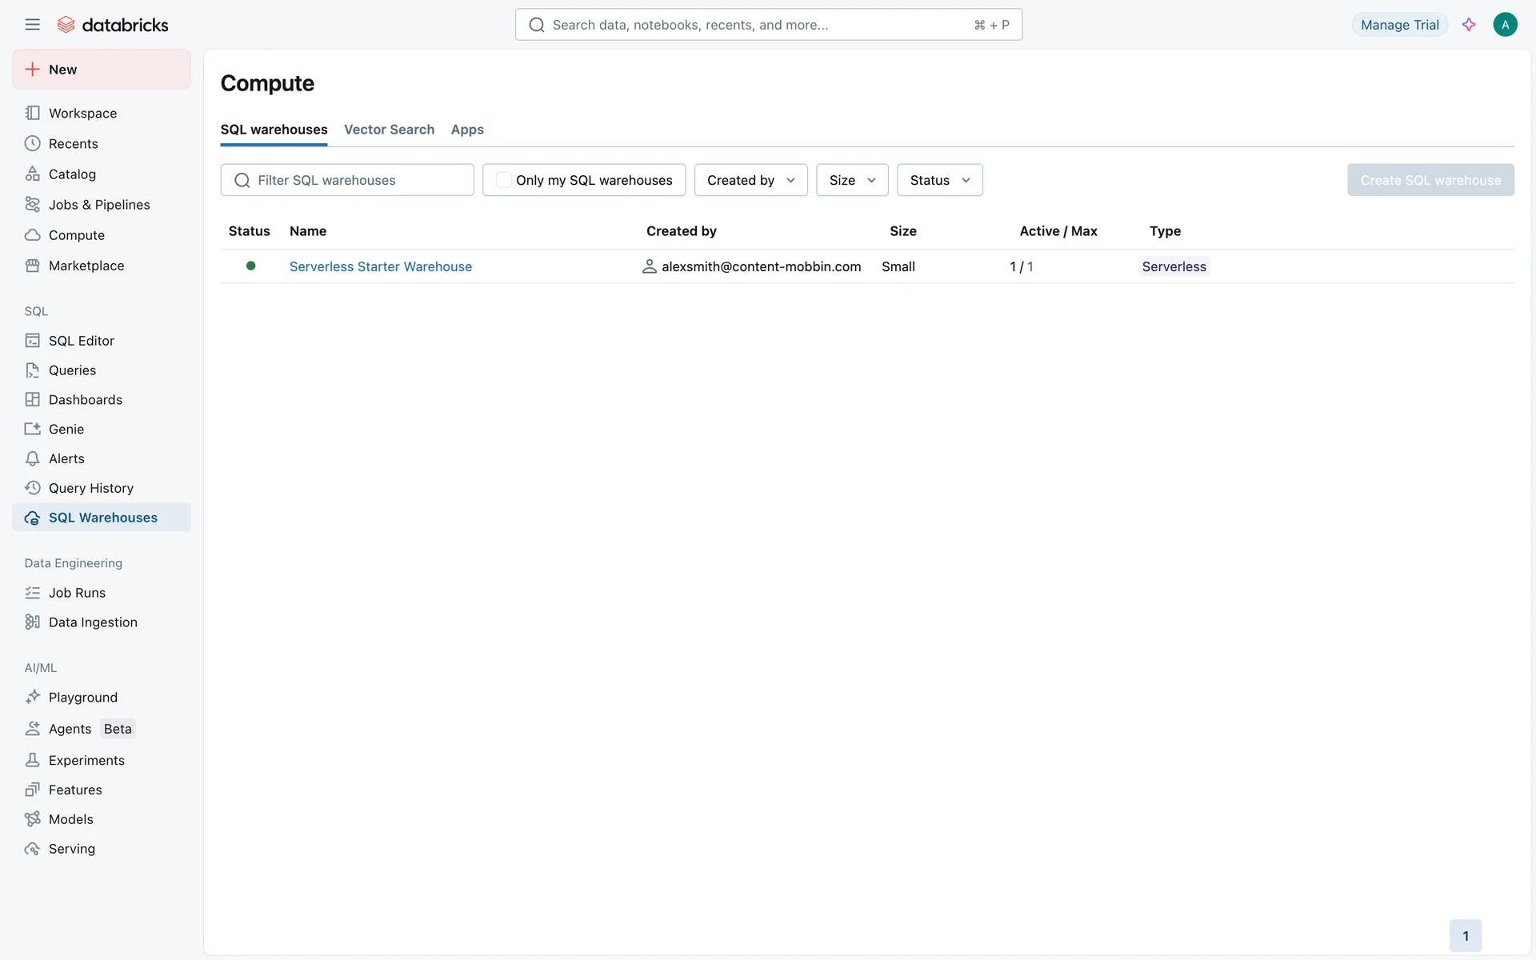Switch to the Vector Search tab
Screen dimensions: 1536x960
click(389, 130)
